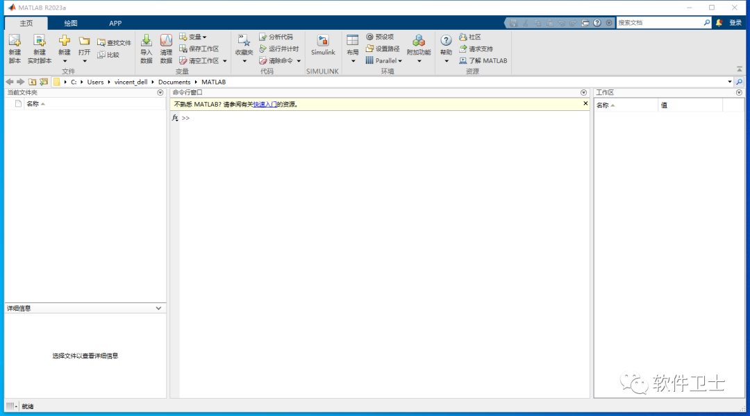The image size is (750, 416).
Task: Click the Layout (布局) icon
Action: [x=353, y=41]
